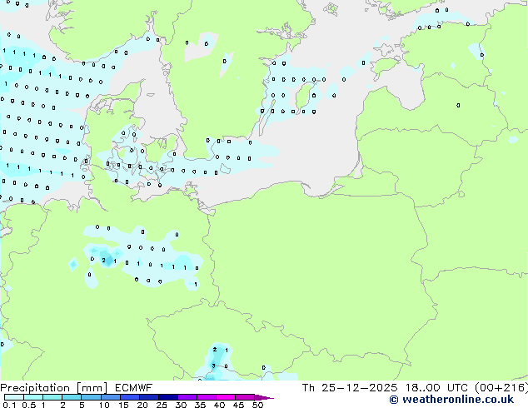This screenshot has width=528, height=408.
Task: Click the legend label '25'
Action: pos(162,405)
